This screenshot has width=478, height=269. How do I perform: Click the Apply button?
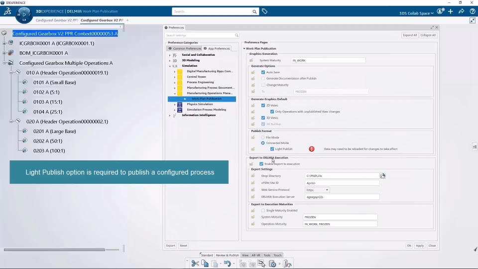420,246
